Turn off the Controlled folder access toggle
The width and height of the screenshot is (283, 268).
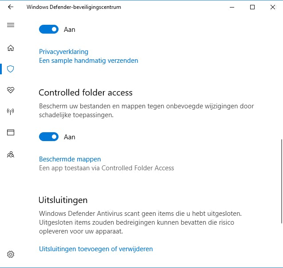(49, 137)
